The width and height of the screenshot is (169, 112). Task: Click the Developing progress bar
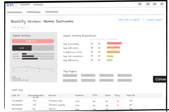pyautogui.click(x=38, y=59)
